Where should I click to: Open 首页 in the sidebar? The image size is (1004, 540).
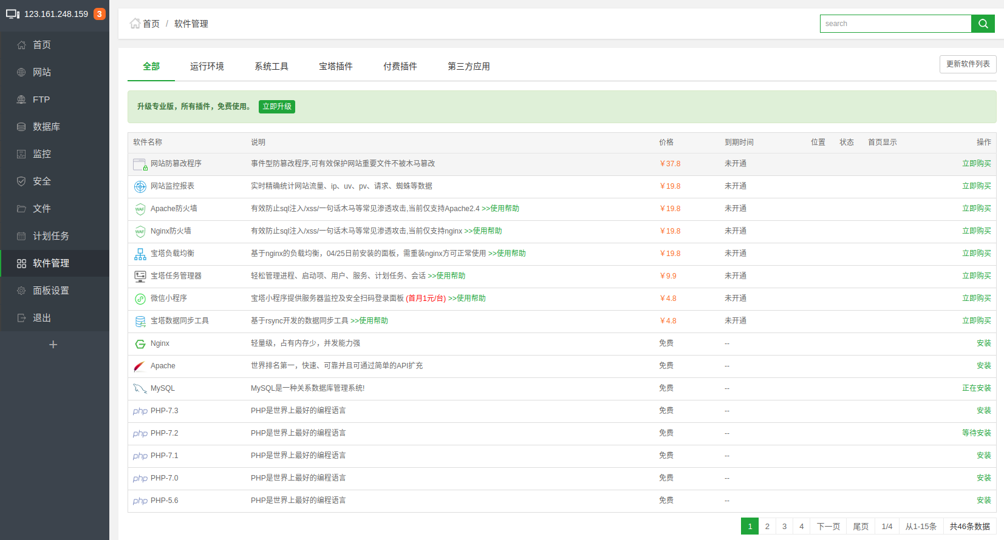click(x=55, y=45)
